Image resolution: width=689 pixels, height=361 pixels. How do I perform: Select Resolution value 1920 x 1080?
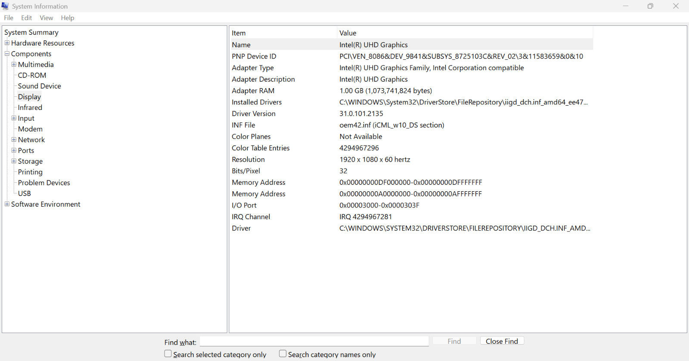(x=375, y=159)
